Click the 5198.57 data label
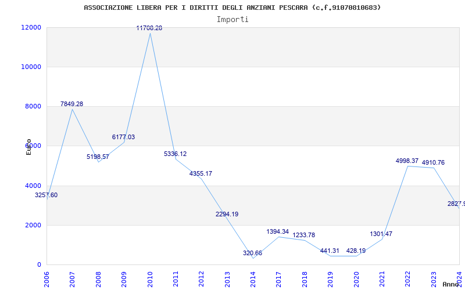The height and width of the screenshot is (290, 465). click(x=98, y=157)
